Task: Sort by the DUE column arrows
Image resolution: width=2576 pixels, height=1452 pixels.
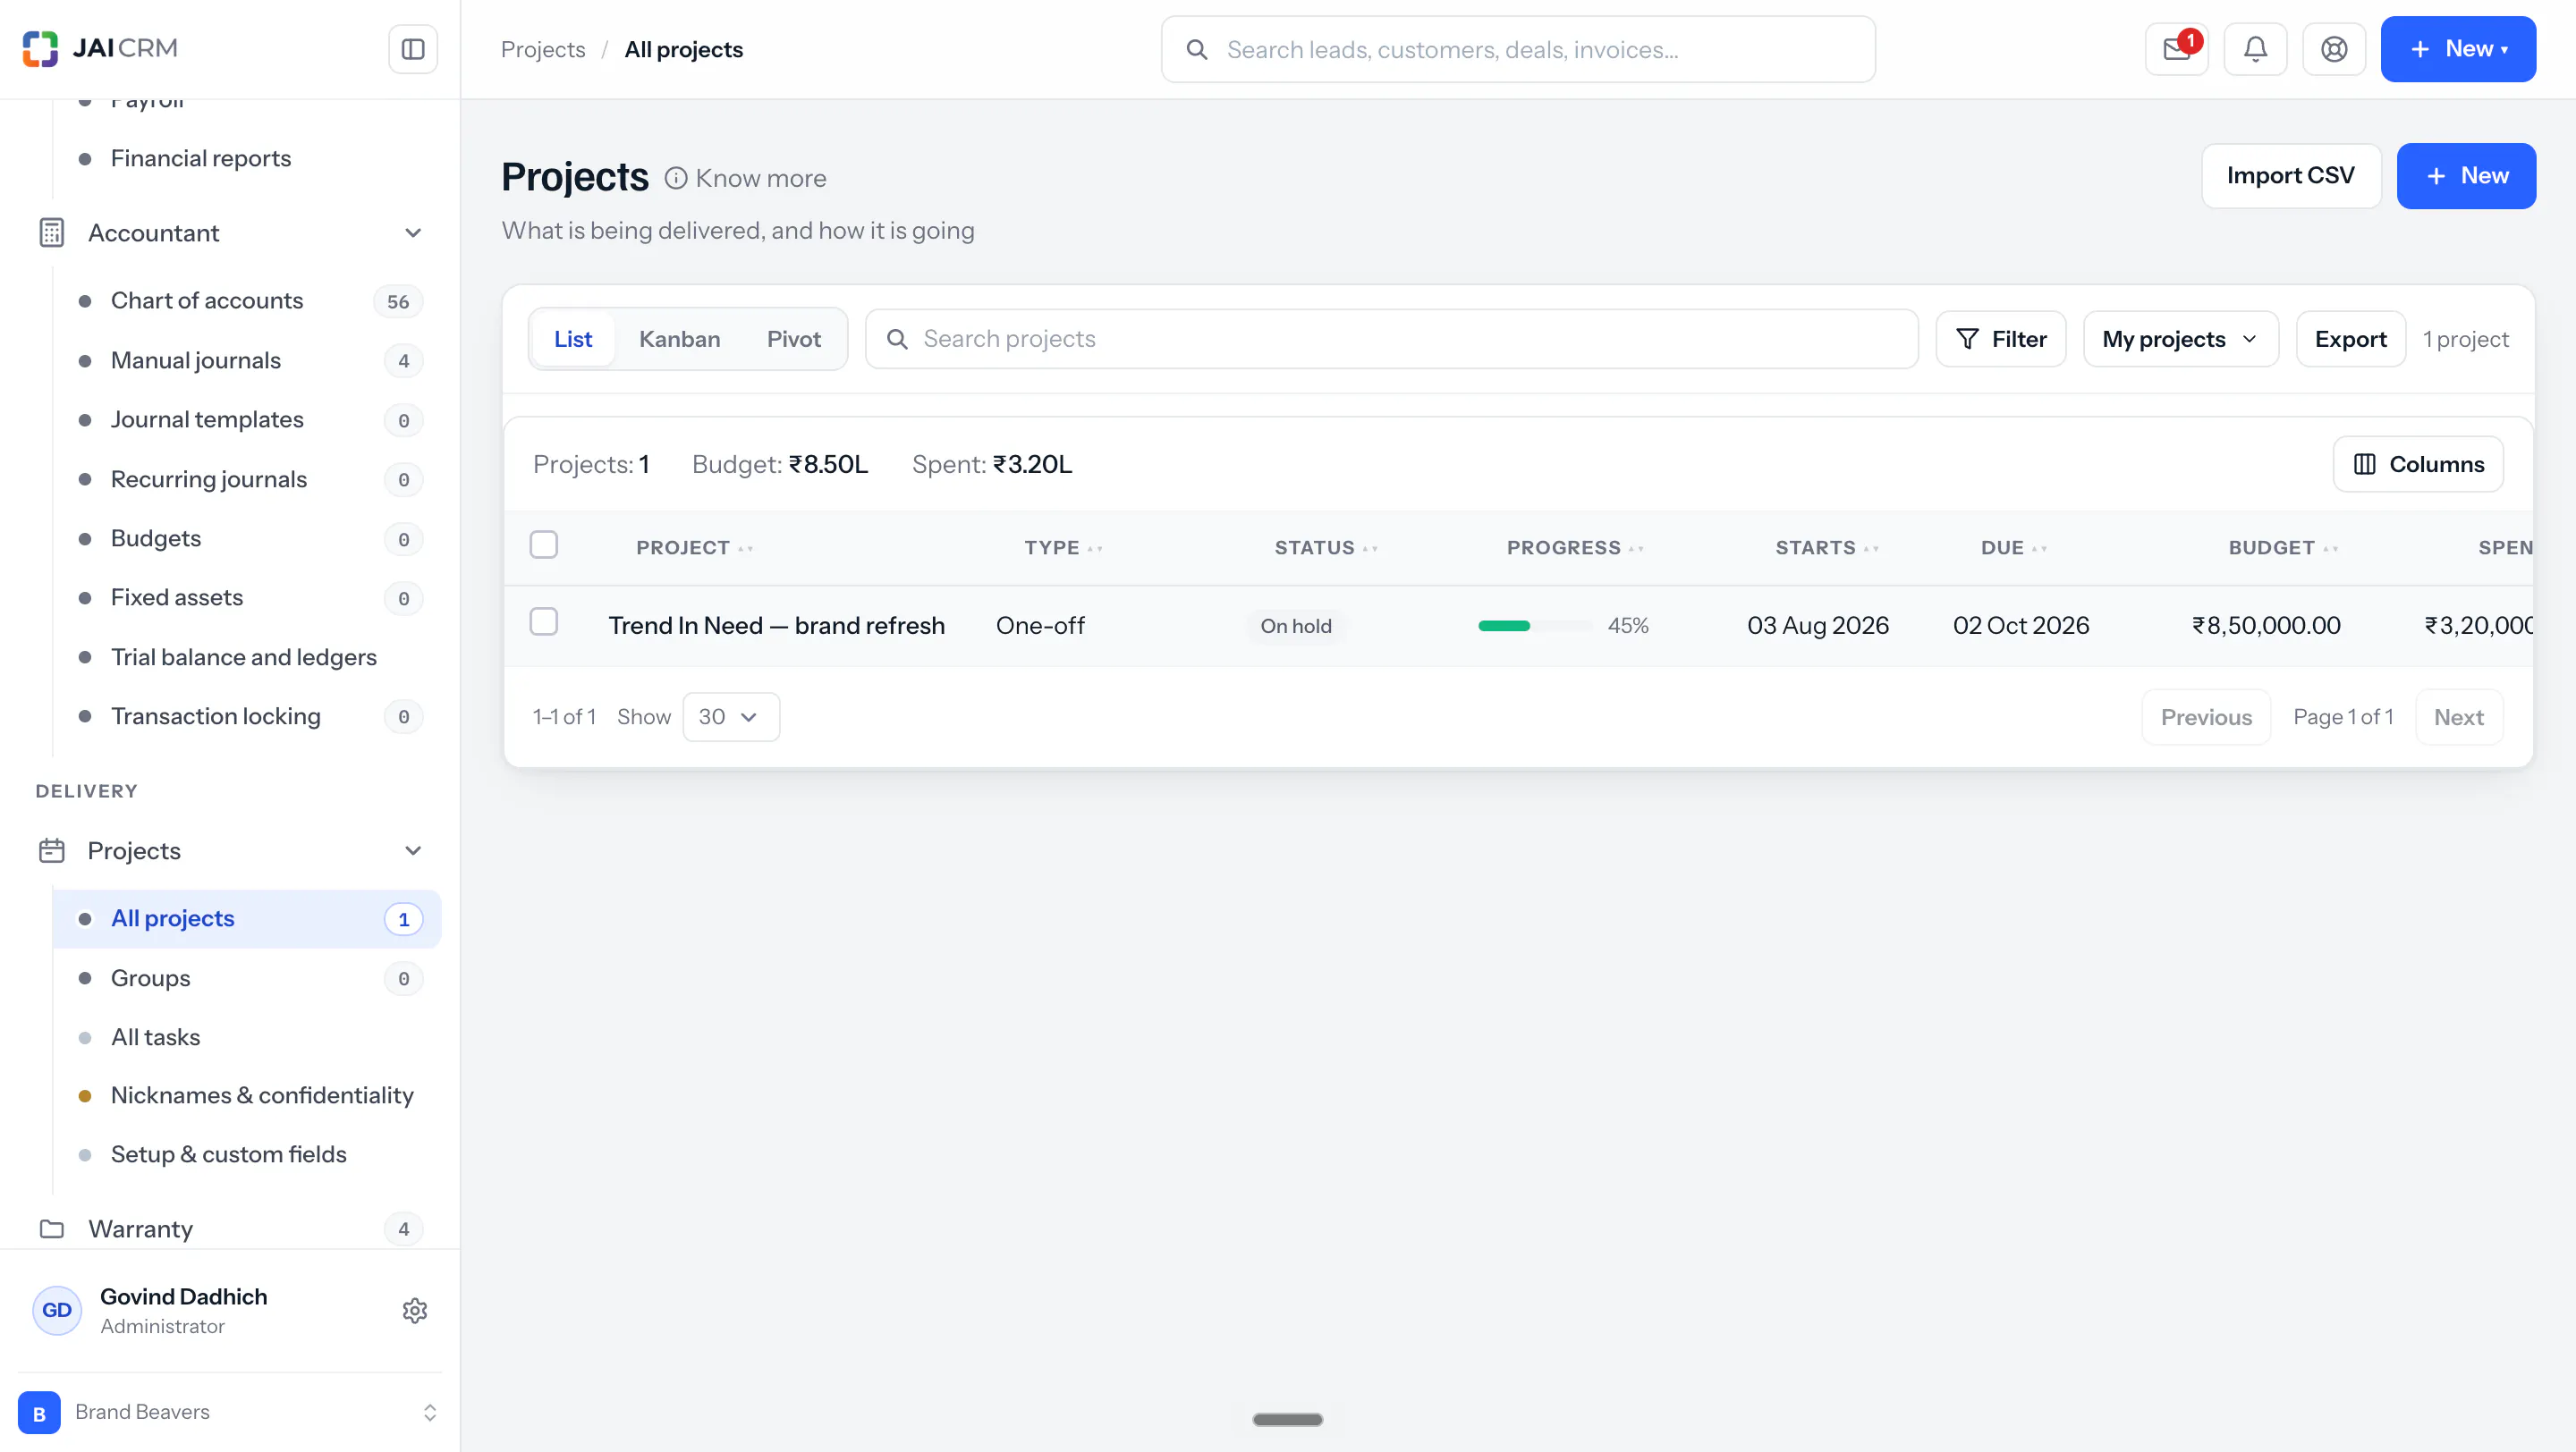Action: (2040, 549)
